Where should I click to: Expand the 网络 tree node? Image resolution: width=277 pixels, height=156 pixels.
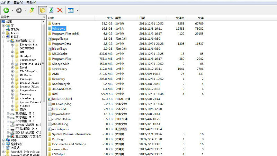coord(3,140)
